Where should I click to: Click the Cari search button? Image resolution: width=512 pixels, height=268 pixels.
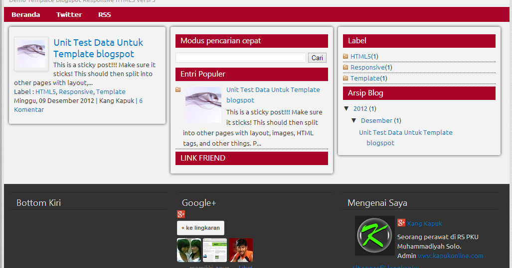pos(317,58)
